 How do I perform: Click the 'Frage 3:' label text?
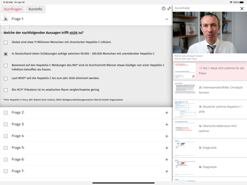(18, 124)
